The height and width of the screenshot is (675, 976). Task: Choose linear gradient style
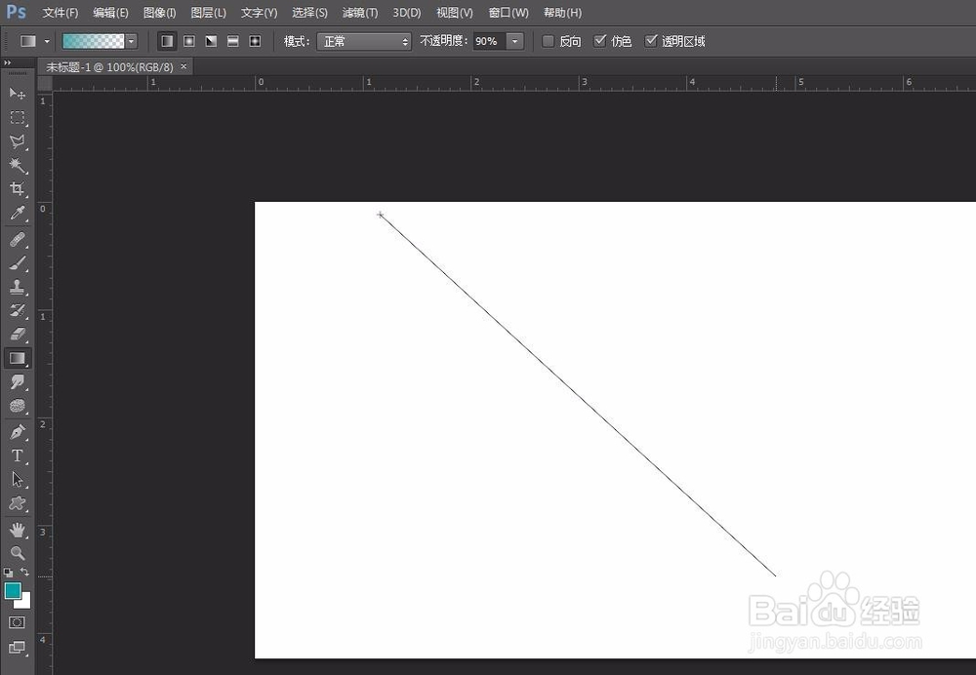(x=167, y=41)
